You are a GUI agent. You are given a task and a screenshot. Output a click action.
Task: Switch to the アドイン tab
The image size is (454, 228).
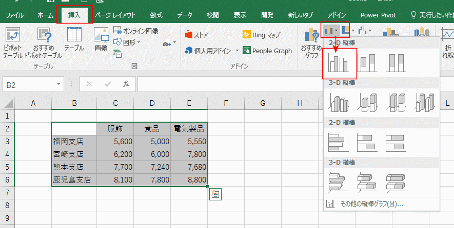coord(337,15)
